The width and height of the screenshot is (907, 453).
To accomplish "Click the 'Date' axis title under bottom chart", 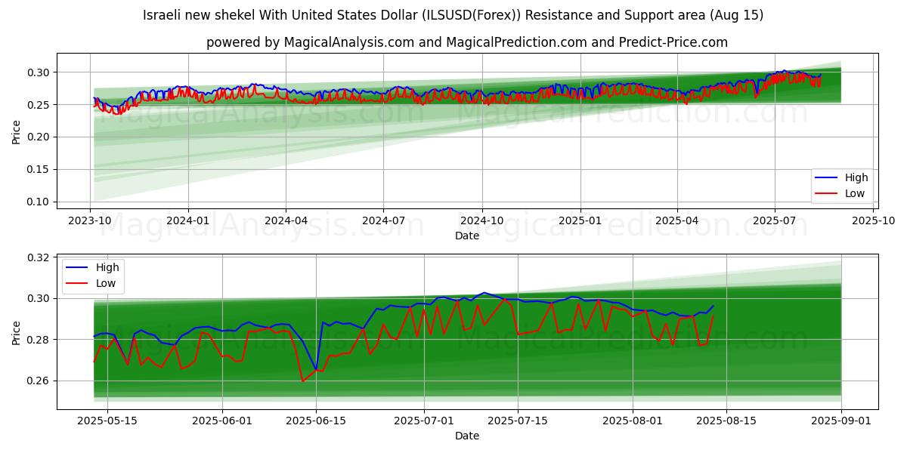I will point(466,436).
